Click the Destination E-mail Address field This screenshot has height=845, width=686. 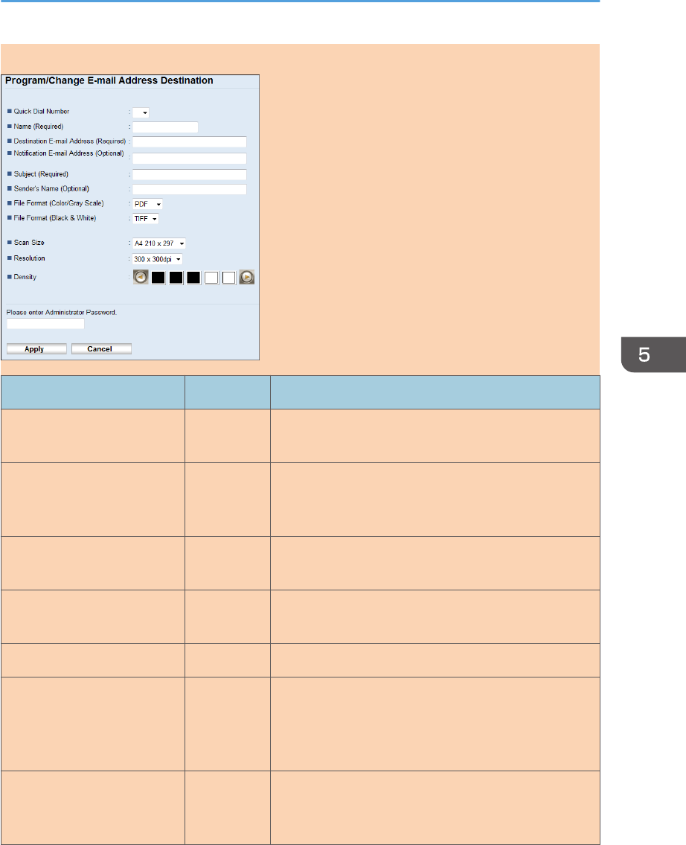[190, 141]
